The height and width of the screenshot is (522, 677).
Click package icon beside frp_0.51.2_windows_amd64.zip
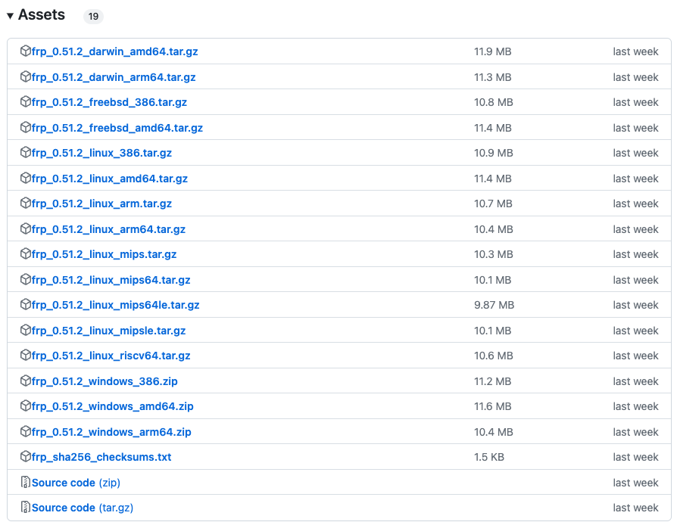coord(26,406)
